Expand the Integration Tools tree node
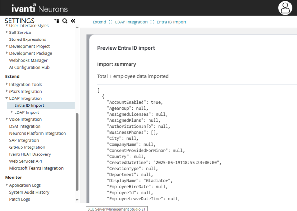 tap(7, 84)
